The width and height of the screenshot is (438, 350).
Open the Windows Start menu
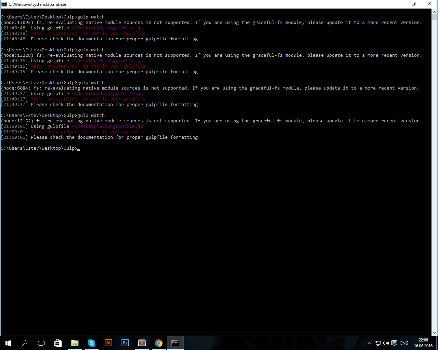click(x=8, y=343)
